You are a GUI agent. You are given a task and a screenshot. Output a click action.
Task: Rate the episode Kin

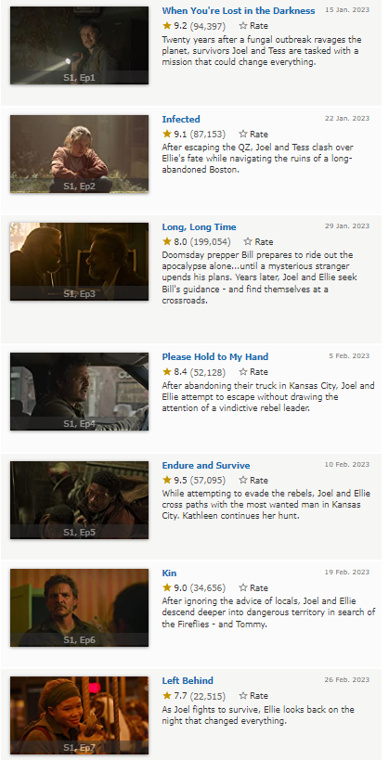243,588
